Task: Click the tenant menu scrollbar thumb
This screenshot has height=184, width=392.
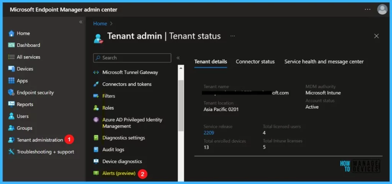Action: pos(181,106)
